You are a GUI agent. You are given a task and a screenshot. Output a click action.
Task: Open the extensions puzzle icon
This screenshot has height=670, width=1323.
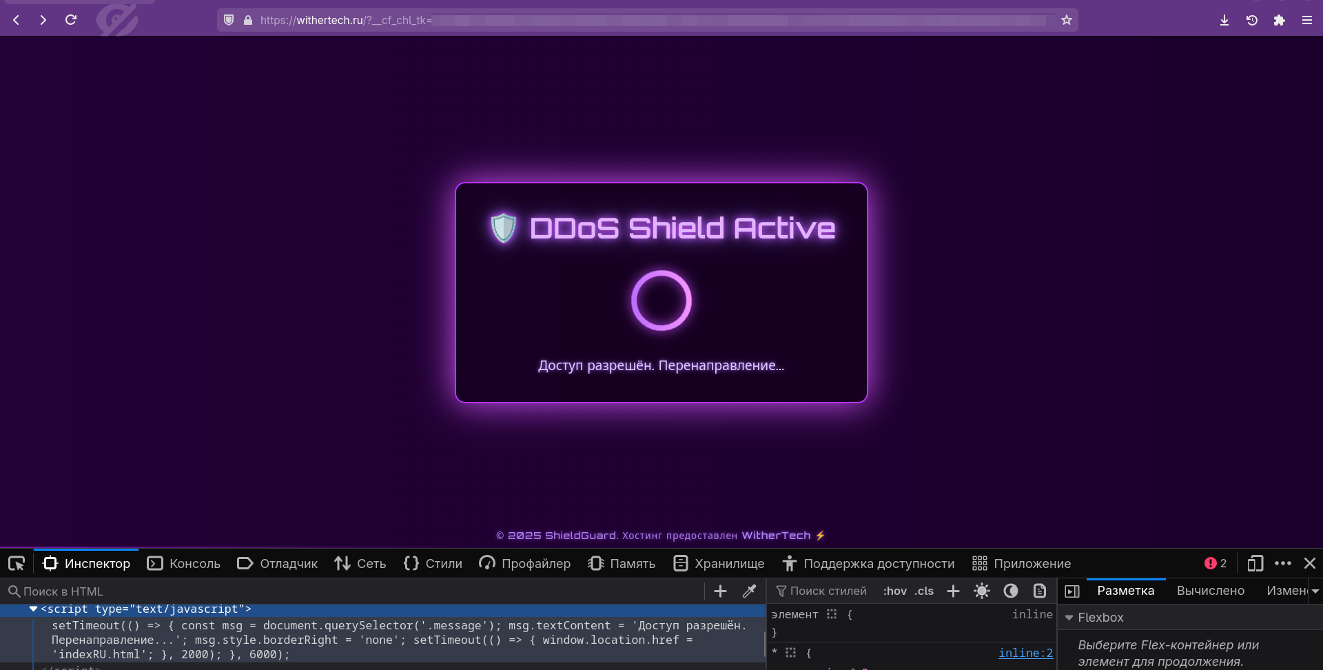coord(1280,20)
